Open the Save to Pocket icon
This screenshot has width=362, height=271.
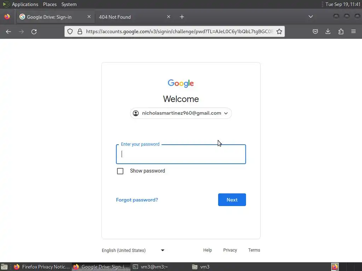tap(315, 31)
